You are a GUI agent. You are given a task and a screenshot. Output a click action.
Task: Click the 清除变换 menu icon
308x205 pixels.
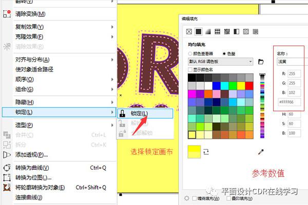point(7,14)
